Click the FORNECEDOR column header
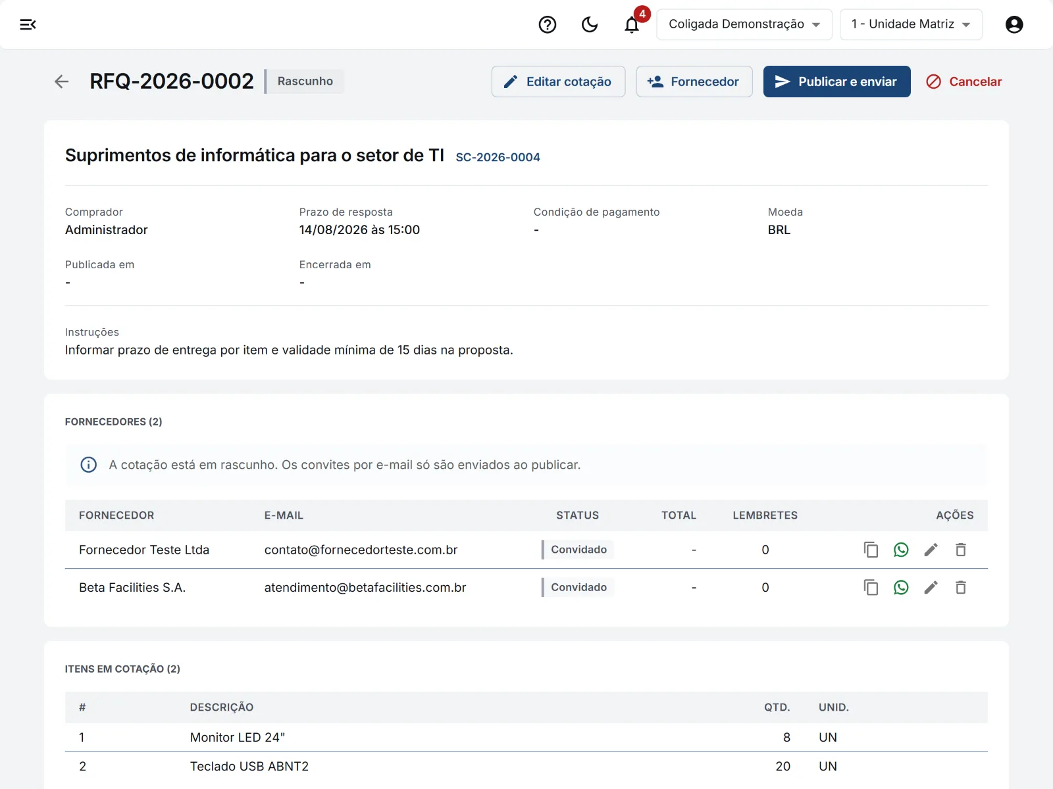 [x=116, y=515]
